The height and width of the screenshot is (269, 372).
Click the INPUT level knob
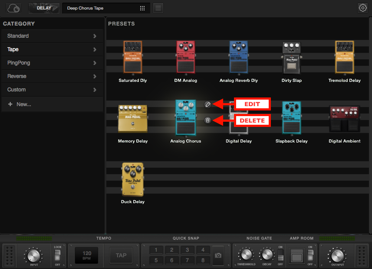[33, 256]
